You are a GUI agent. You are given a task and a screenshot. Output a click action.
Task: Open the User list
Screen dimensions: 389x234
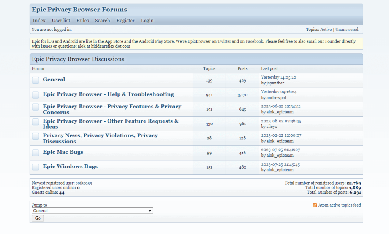[x=61, y=21]
